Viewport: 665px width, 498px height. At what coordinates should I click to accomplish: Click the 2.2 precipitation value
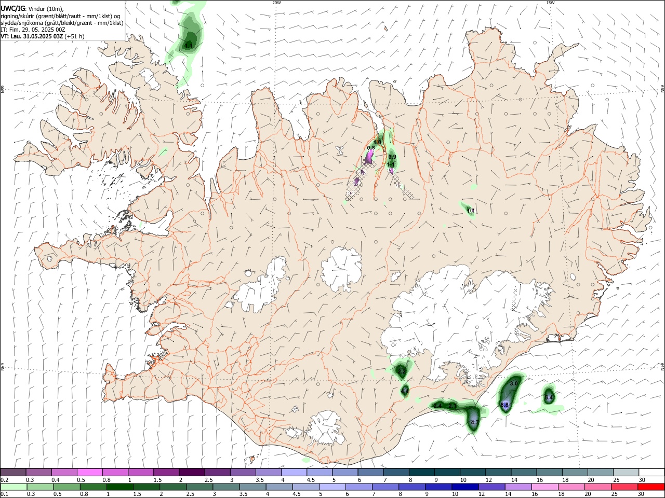401,371
